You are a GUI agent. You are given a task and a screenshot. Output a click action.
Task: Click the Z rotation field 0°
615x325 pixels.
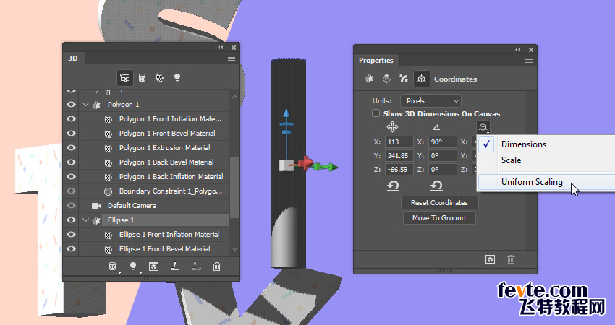pyautogui.click(x=442, y=169)
